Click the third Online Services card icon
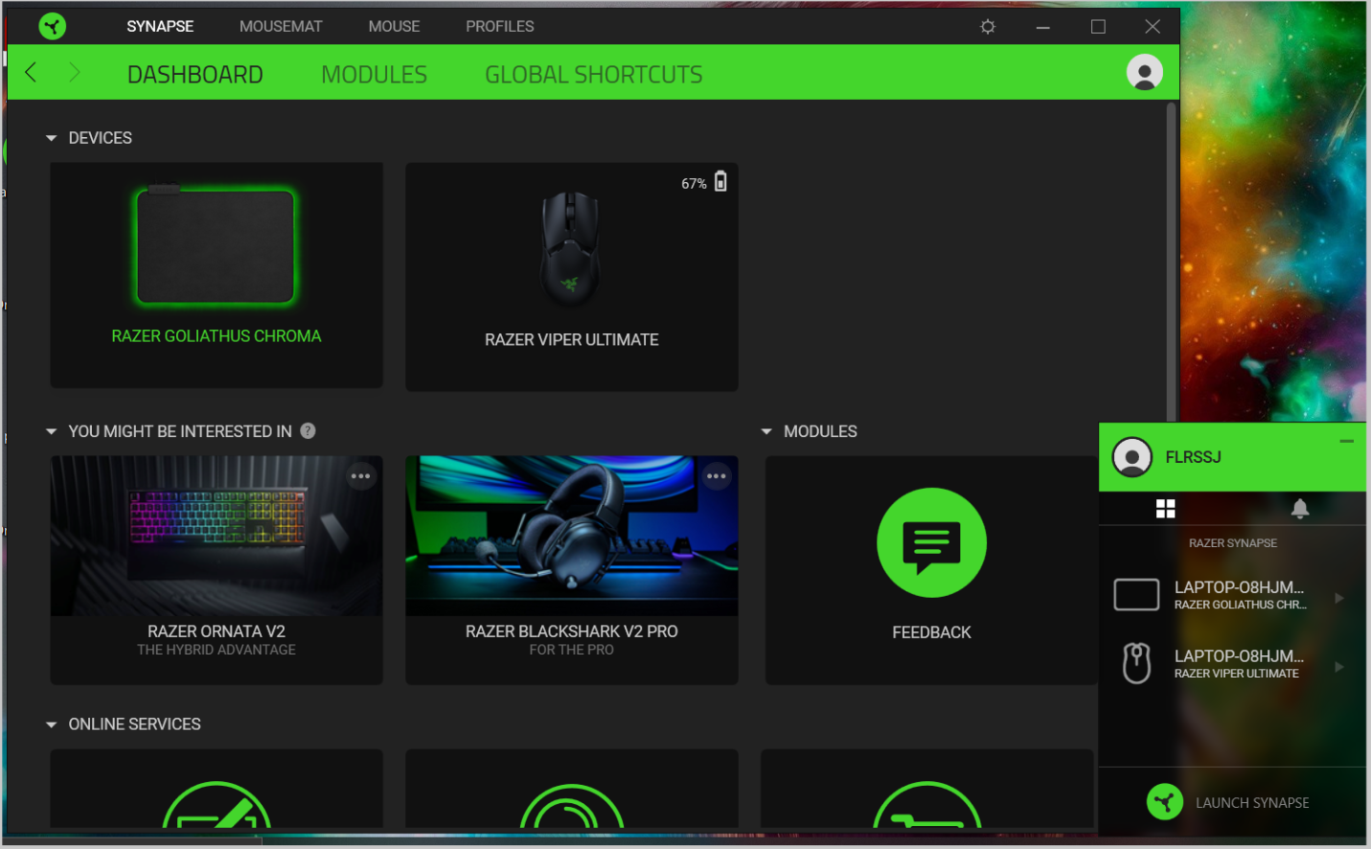The image size is (1371, 849). coord(927,805)
